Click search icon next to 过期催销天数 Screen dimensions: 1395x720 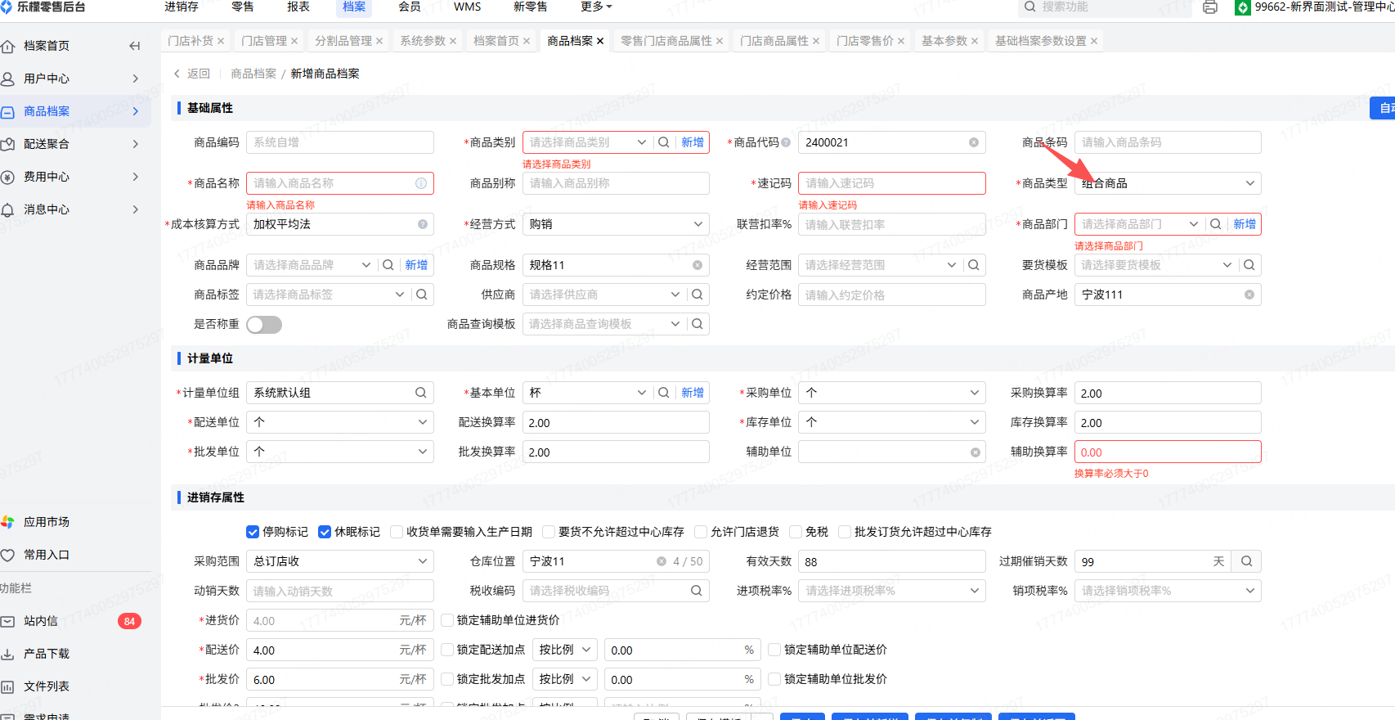pyautogui.click(x=1247, y=561)
